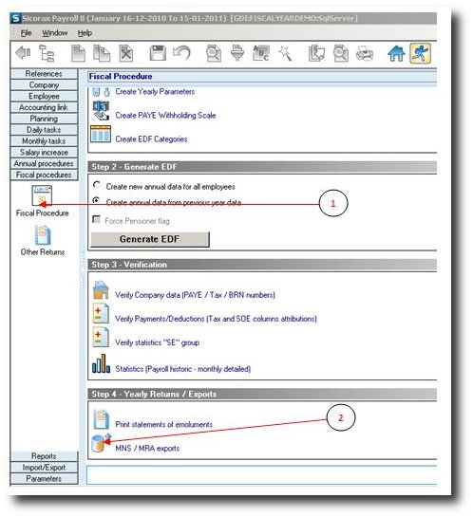Expand the Reports sidebar section

(x=44, y=456)
